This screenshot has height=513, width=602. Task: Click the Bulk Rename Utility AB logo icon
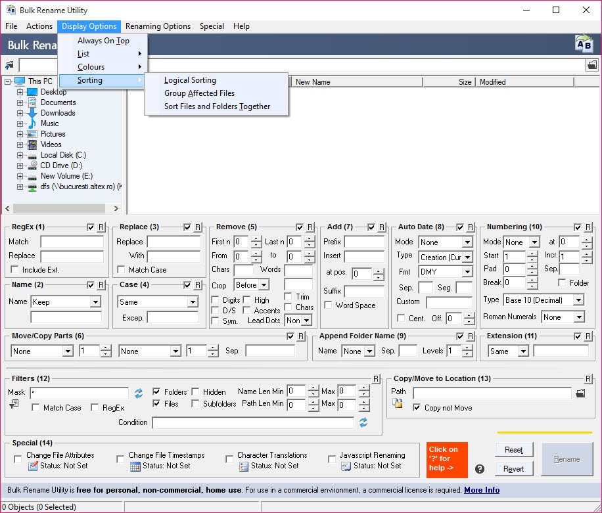(x=584, y=44)
